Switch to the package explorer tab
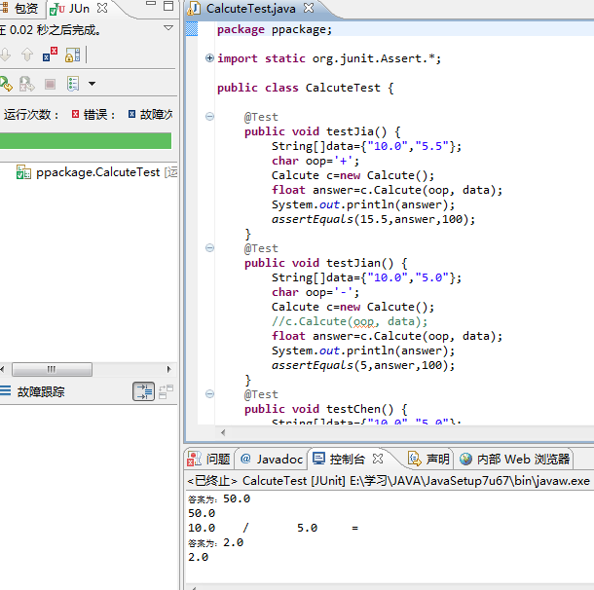The height and width of the screenshot is (590, 594). point(21,9)
